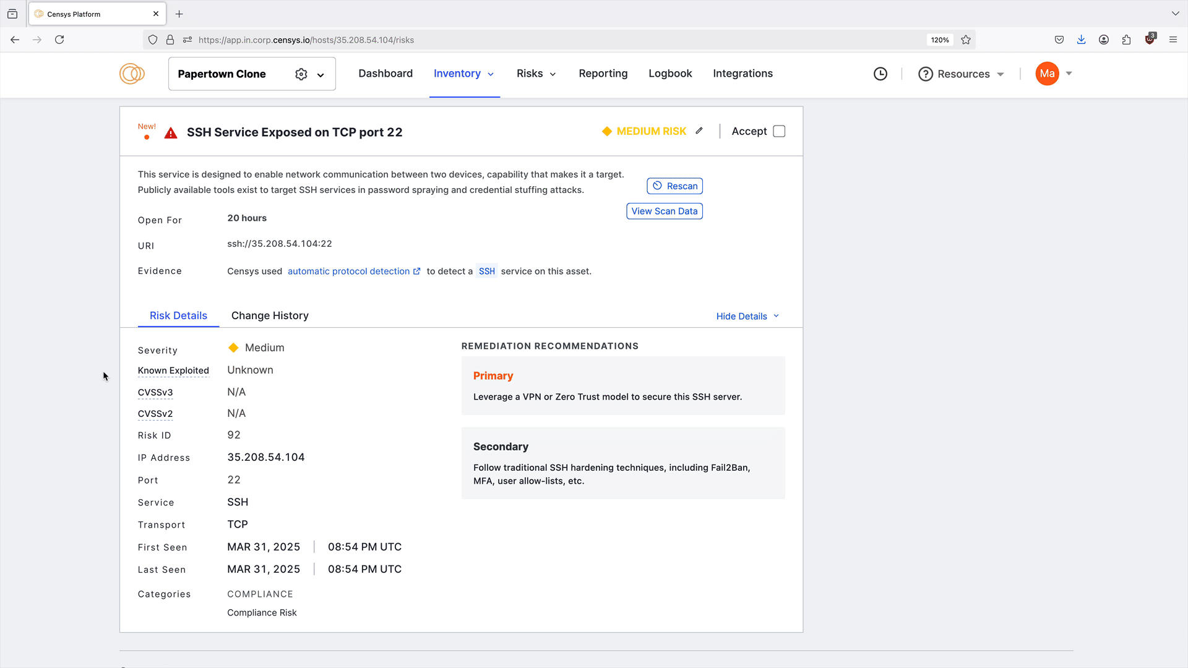Viewport: 1188px width, 668px height.
Task: Expand the Papertown Clone workspace dropdown
Action: (321, 75)
